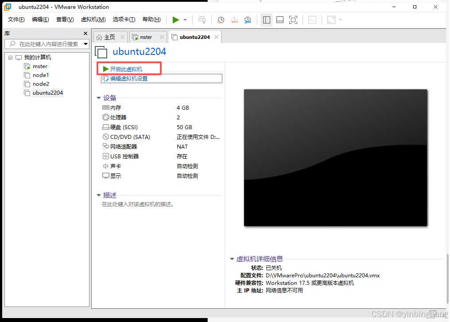Select the node1 VM in library
450x322 pixels.
(41, 75)
